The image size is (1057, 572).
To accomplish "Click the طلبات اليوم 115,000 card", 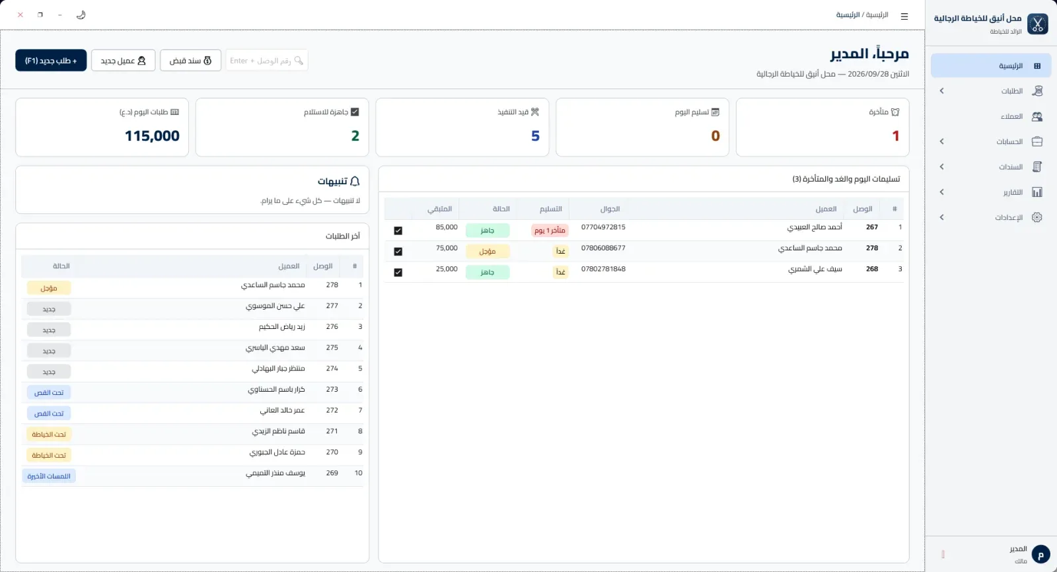I will click(102, 127).
